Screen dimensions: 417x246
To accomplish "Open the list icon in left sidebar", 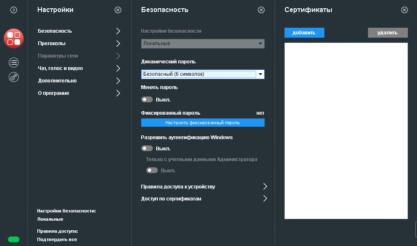I will click(x=14, y=63).
